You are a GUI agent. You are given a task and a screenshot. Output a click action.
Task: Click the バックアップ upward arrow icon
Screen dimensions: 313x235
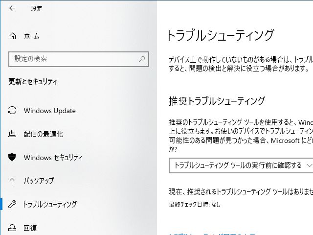(x=13, y=181)
